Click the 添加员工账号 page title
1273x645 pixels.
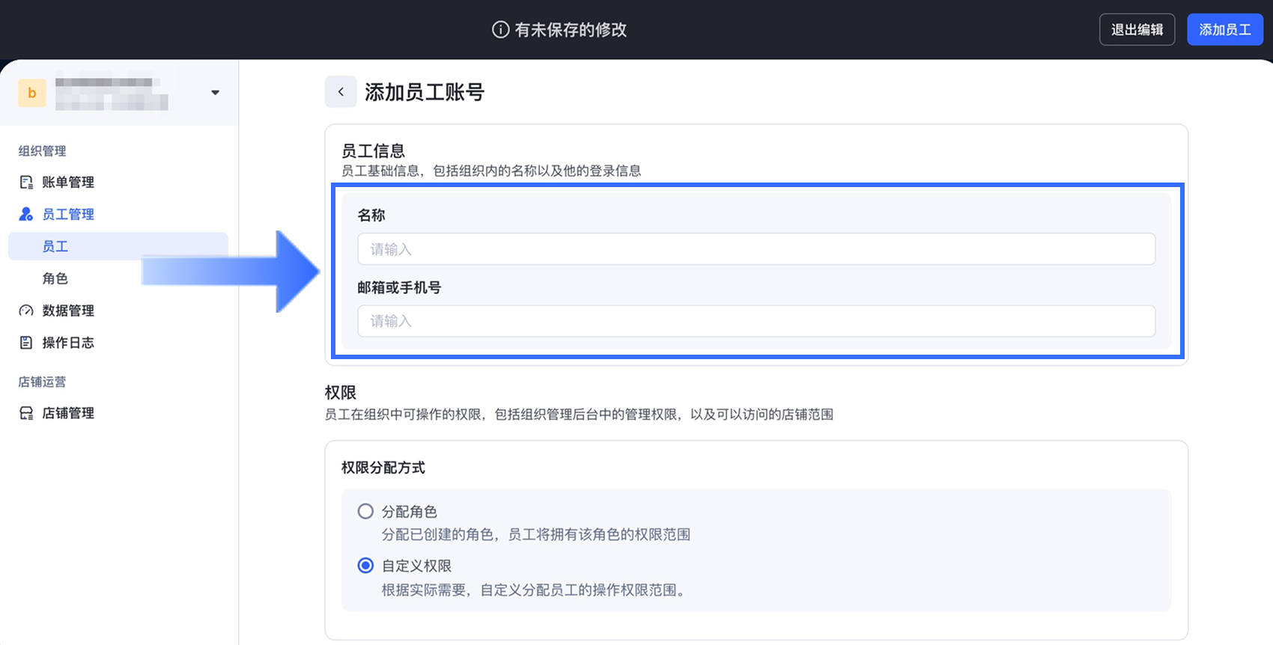pos(425,92)
